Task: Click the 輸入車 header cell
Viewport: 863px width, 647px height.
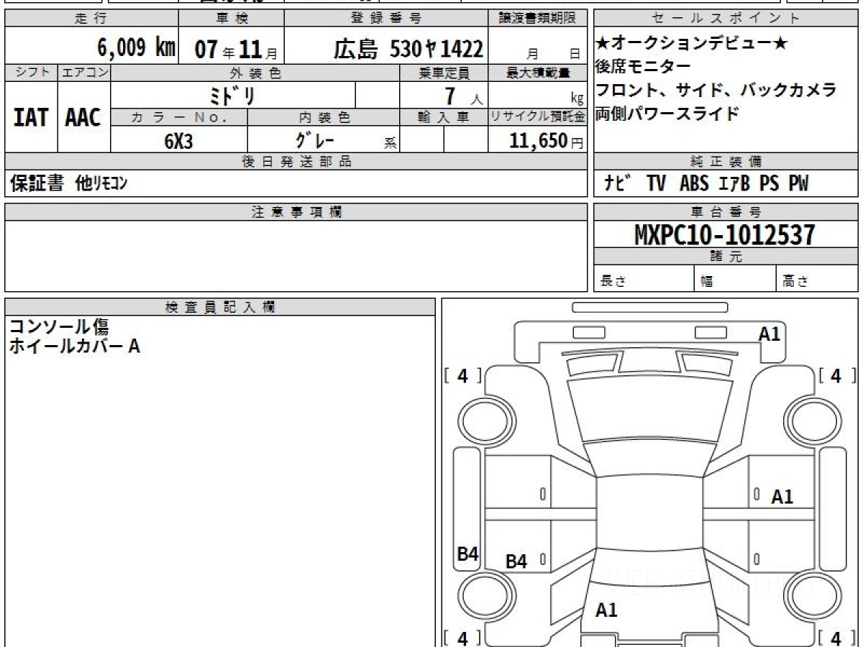Action: pyautogui.click(x=444, y=117)
